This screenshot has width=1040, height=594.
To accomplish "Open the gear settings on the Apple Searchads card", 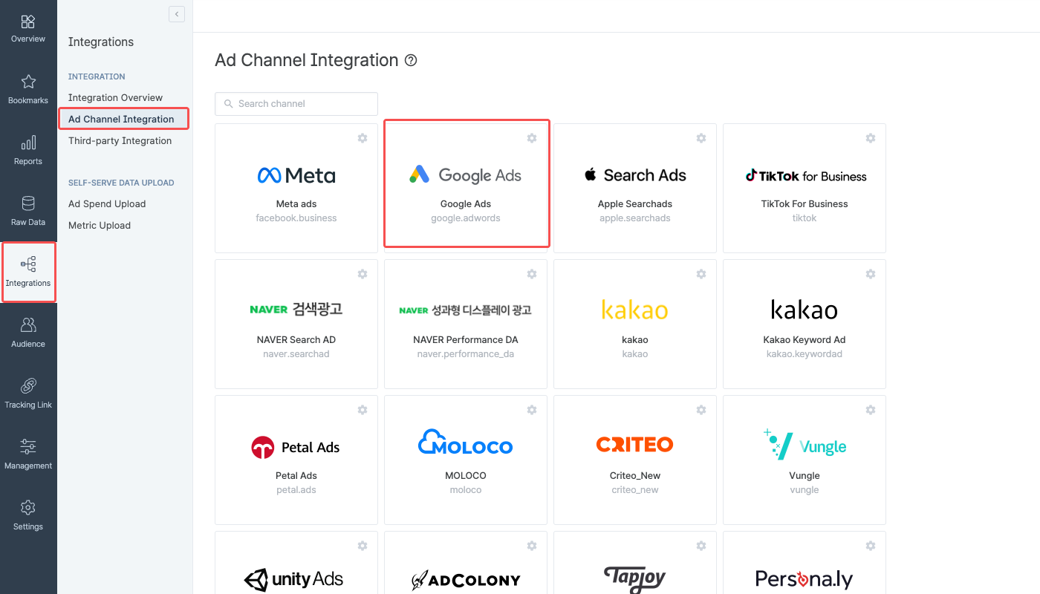I will point(701,138).
